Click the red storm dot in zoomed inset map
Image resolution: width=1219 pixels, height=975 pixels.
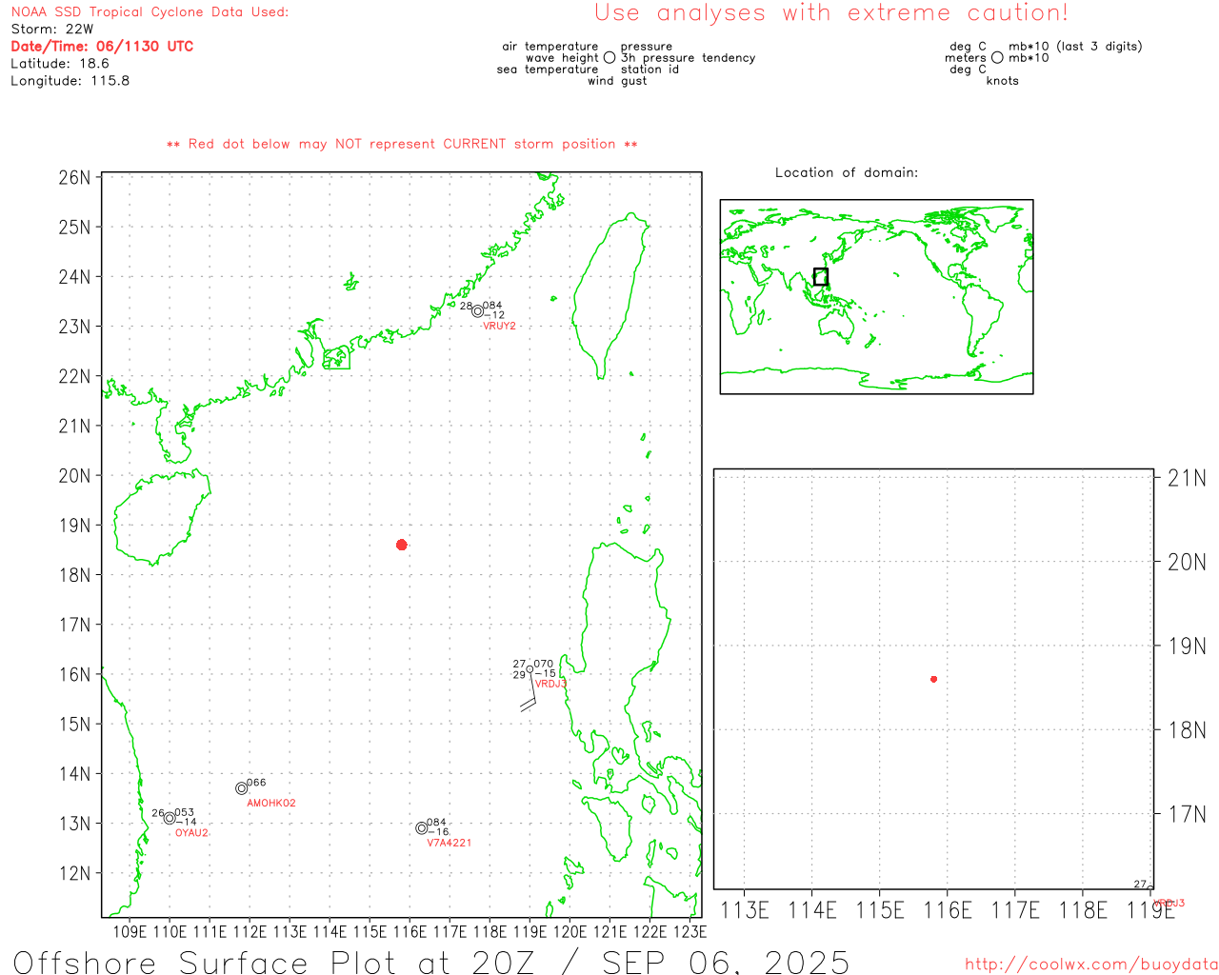point(933,679)
